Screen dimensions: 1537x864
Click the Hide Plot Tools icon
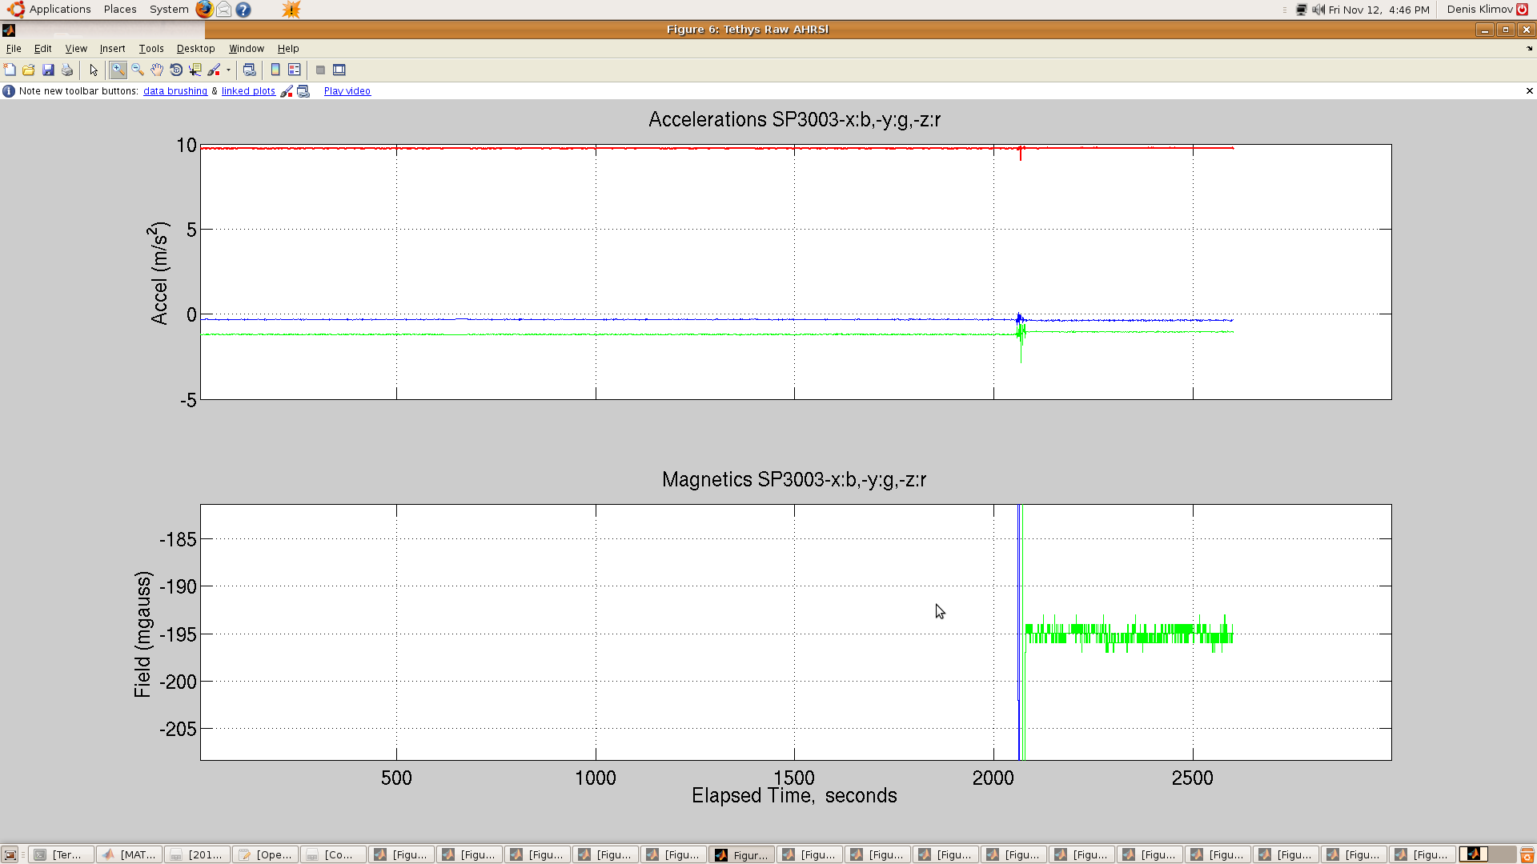(x=320, y=70)
